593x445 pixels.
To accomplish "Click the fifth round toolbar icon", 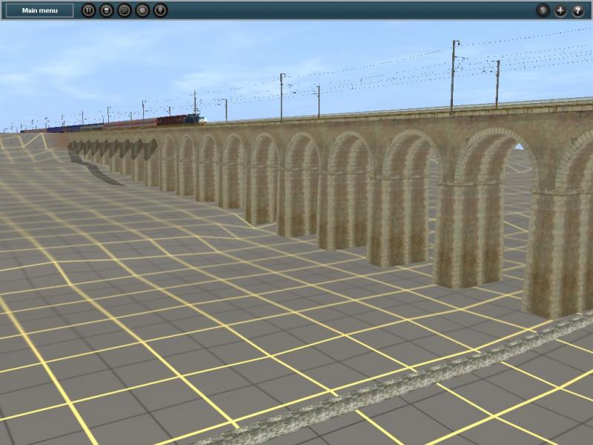I will (160, 10).
